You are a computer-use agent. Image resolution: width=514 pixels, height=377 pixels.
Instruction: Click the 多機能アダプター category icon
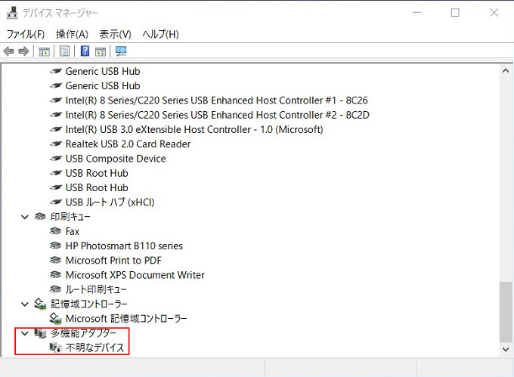[40, 333]
